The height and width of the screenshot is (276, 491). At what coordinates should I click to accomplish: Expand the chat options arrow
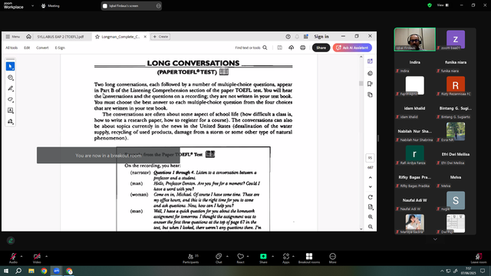click(x=227, y=256)
